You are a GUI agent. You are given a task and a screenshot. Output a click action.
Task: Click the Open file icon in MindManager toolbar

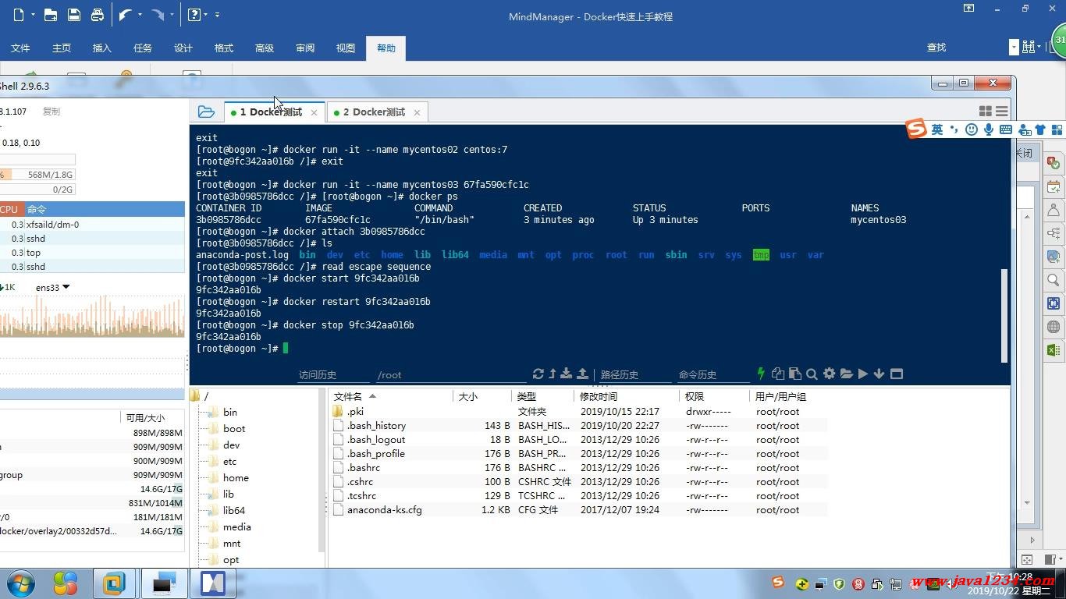point(50,14)
